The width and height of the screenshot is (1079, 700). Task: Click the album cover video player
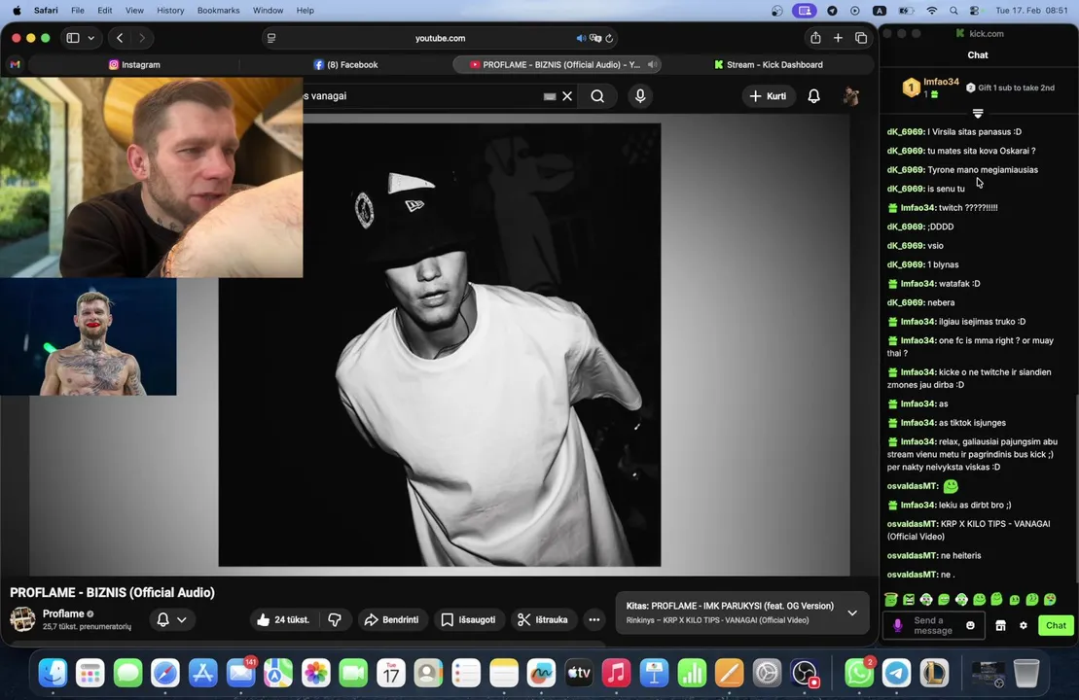(440, 344)
